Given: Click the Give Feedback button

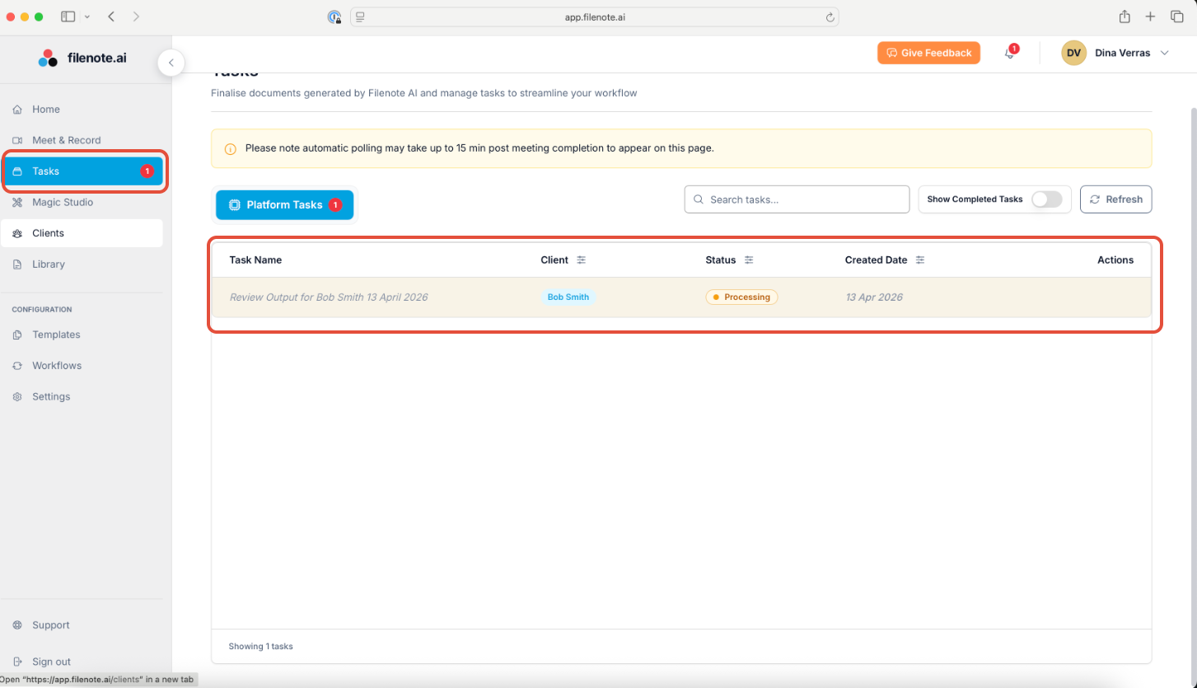Looking at the screenshot, I should [x=928, y=53].
